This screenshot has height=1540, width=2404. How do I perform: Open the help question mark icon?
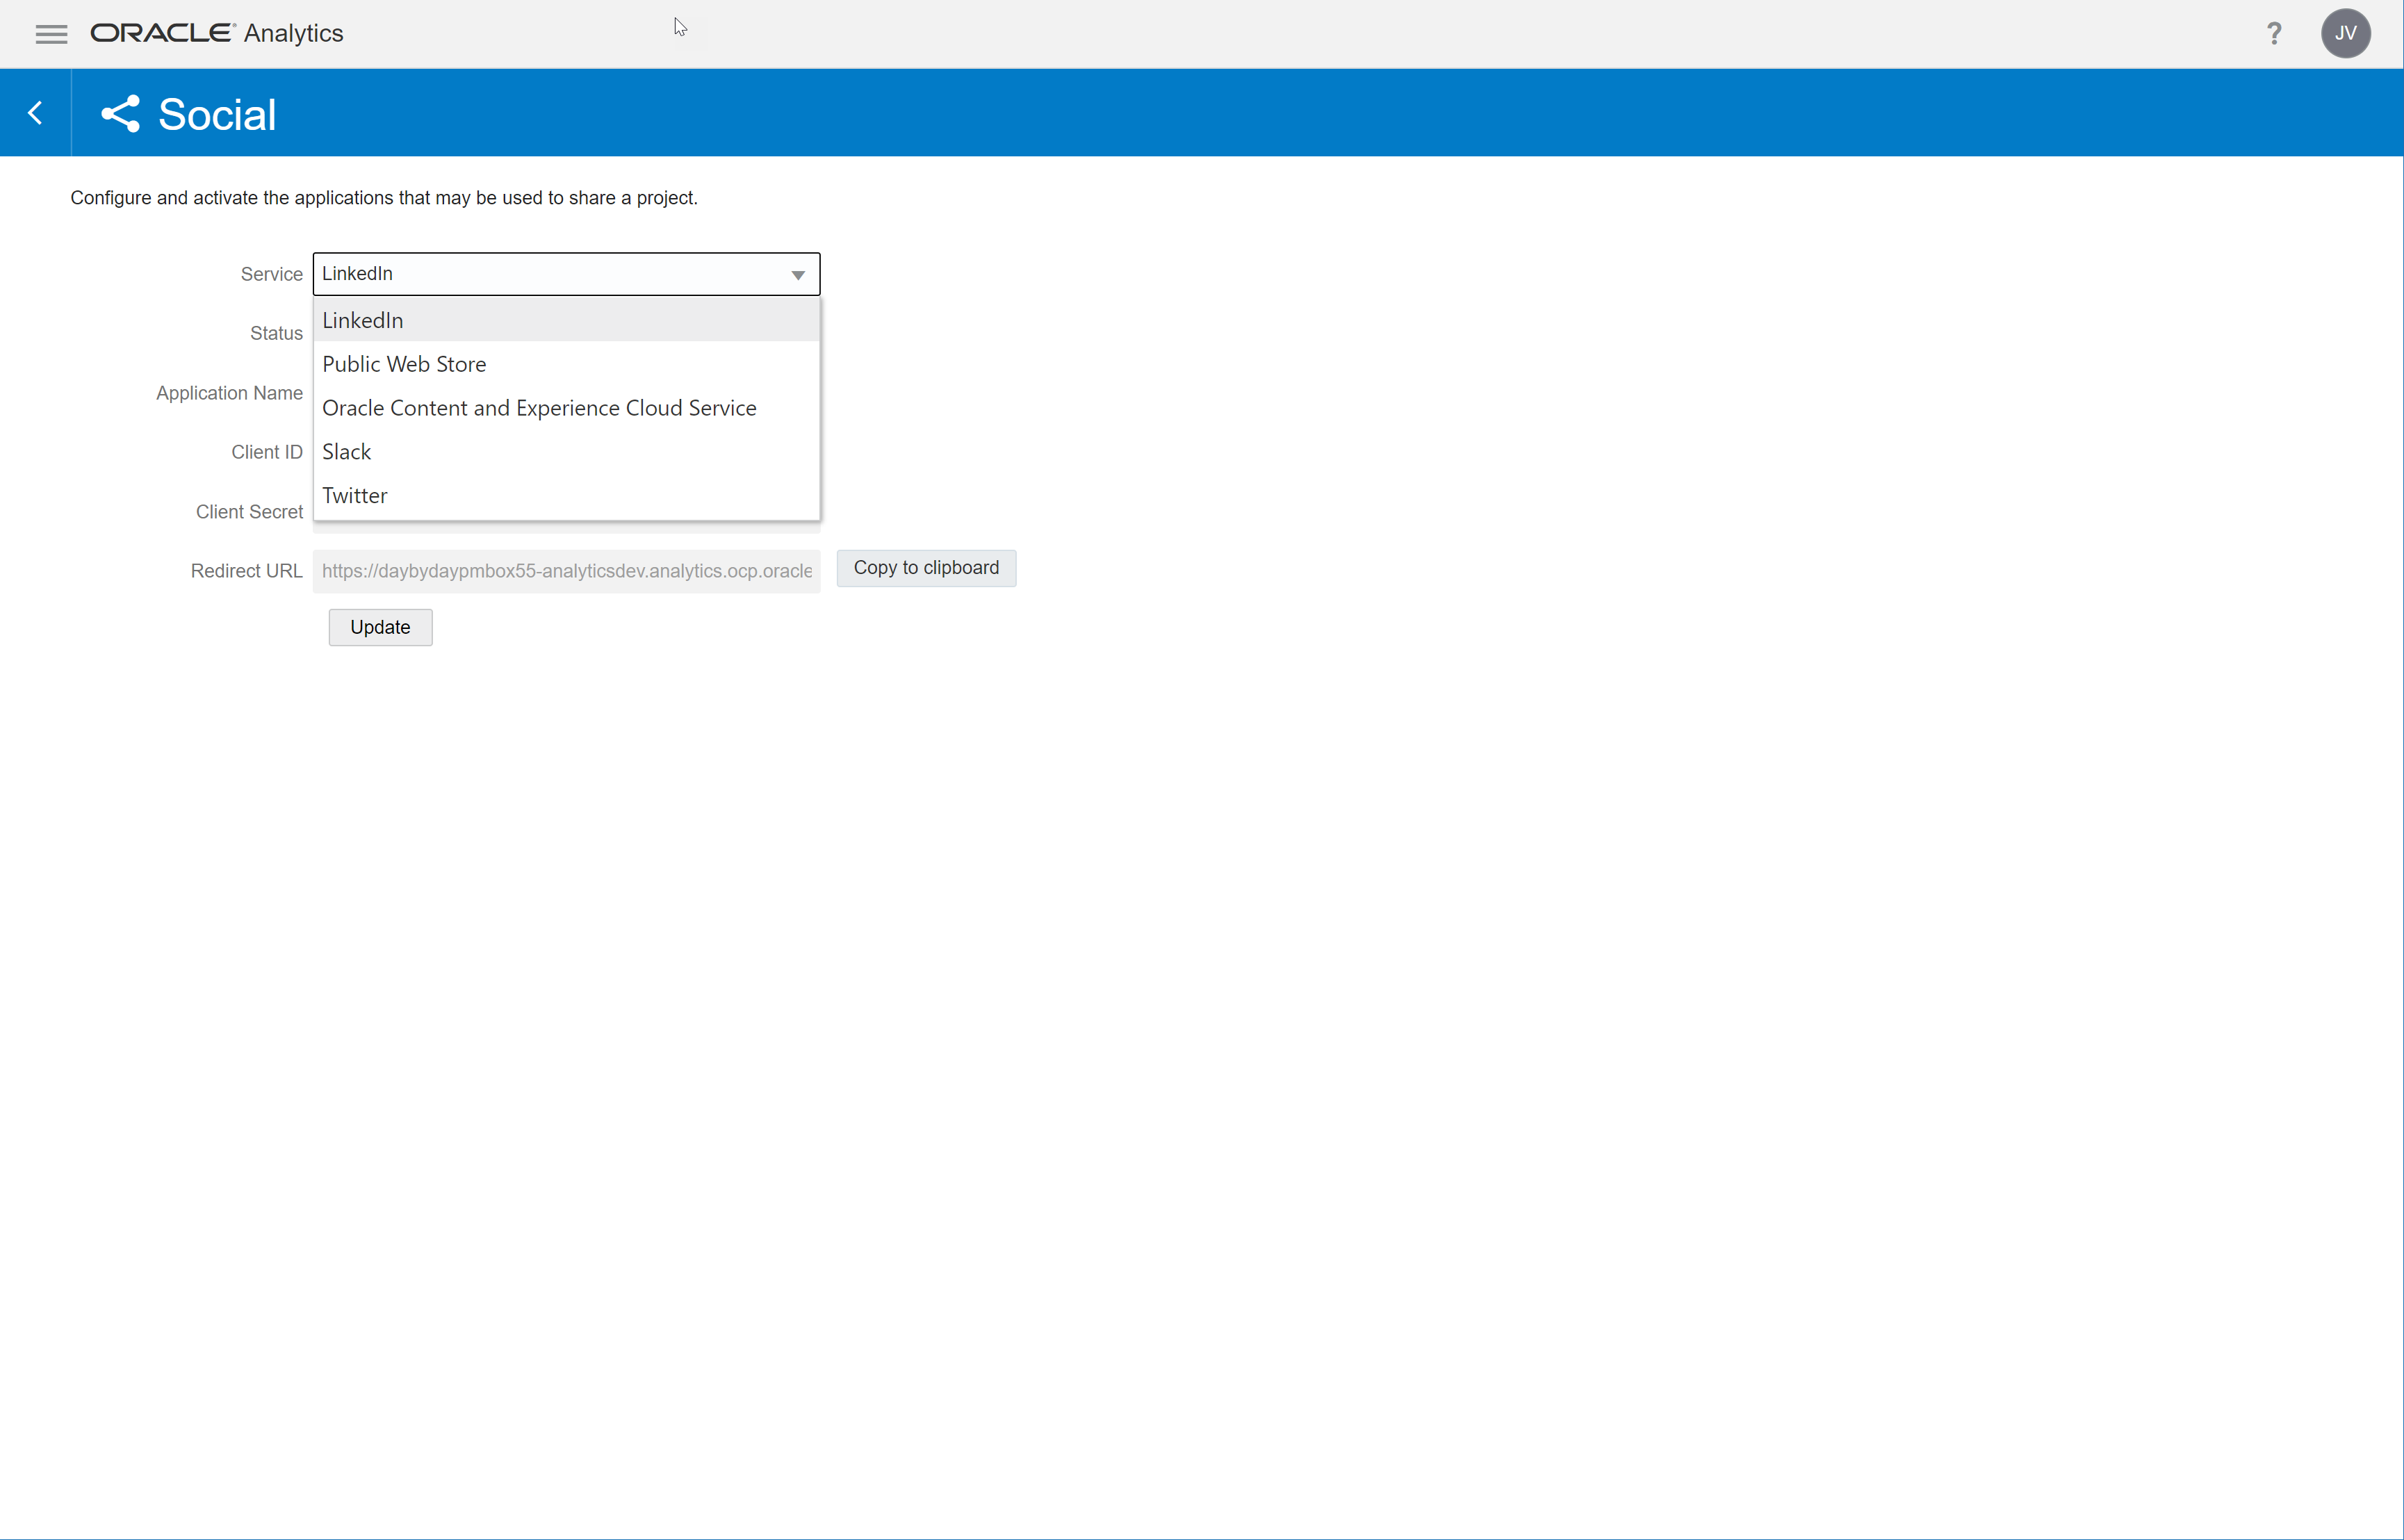point(2274,34)
